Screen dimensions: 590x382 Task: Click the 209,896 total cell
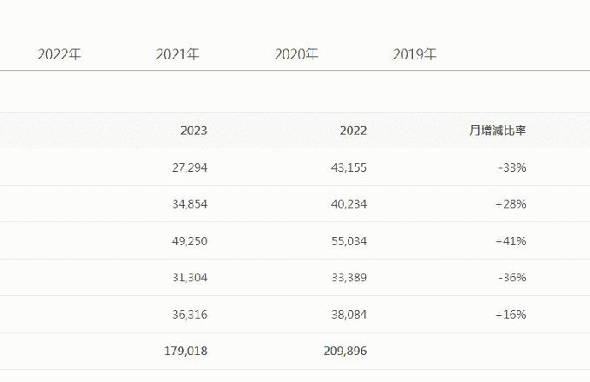tap(346, 352)
